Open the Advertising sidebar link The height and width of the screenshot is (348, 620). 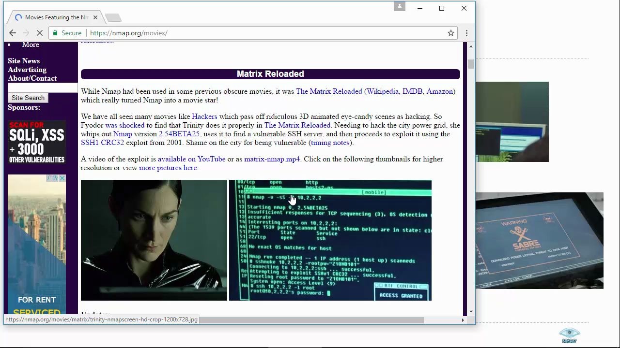27,70
